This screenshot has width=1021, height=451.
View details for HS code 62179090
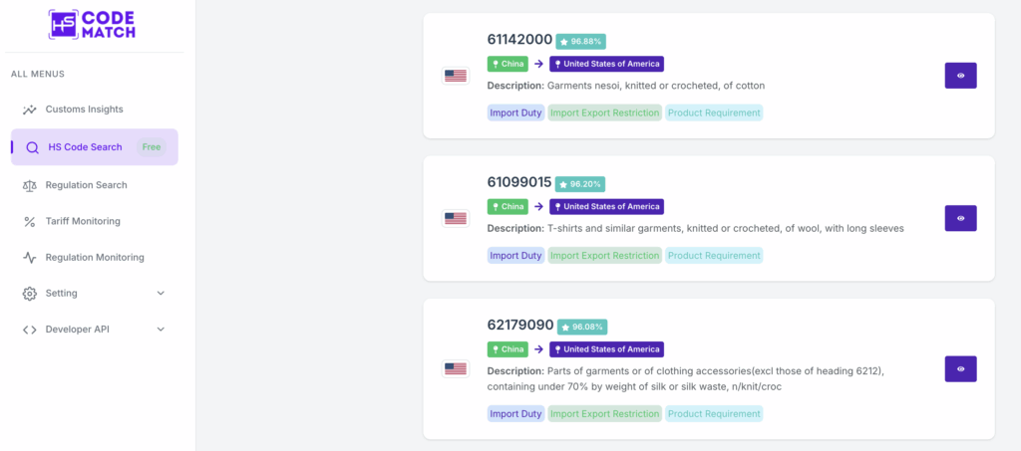(960, 368)
